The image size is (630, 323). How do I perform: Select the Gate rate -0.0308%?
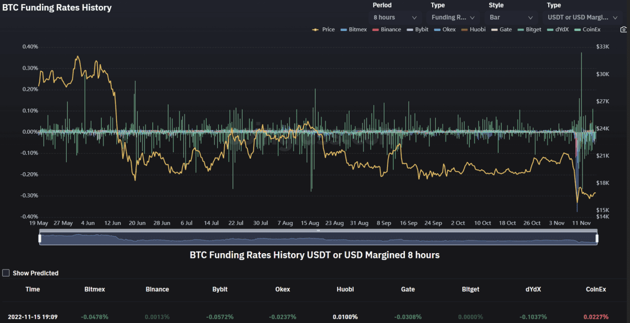point(407,317)
